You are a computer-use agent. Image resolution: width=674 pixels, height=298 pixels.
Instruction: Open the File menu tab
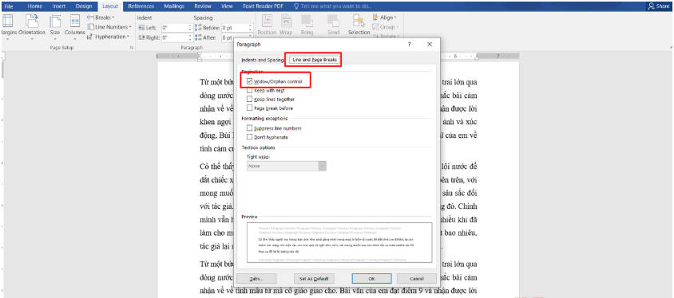click(9, 6)
